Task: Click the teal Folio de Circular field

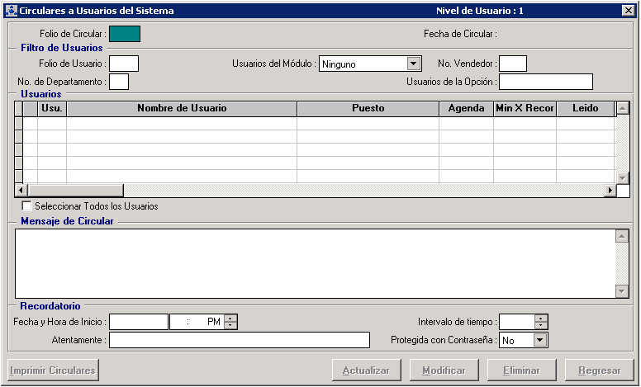Action: pos(125,34)
